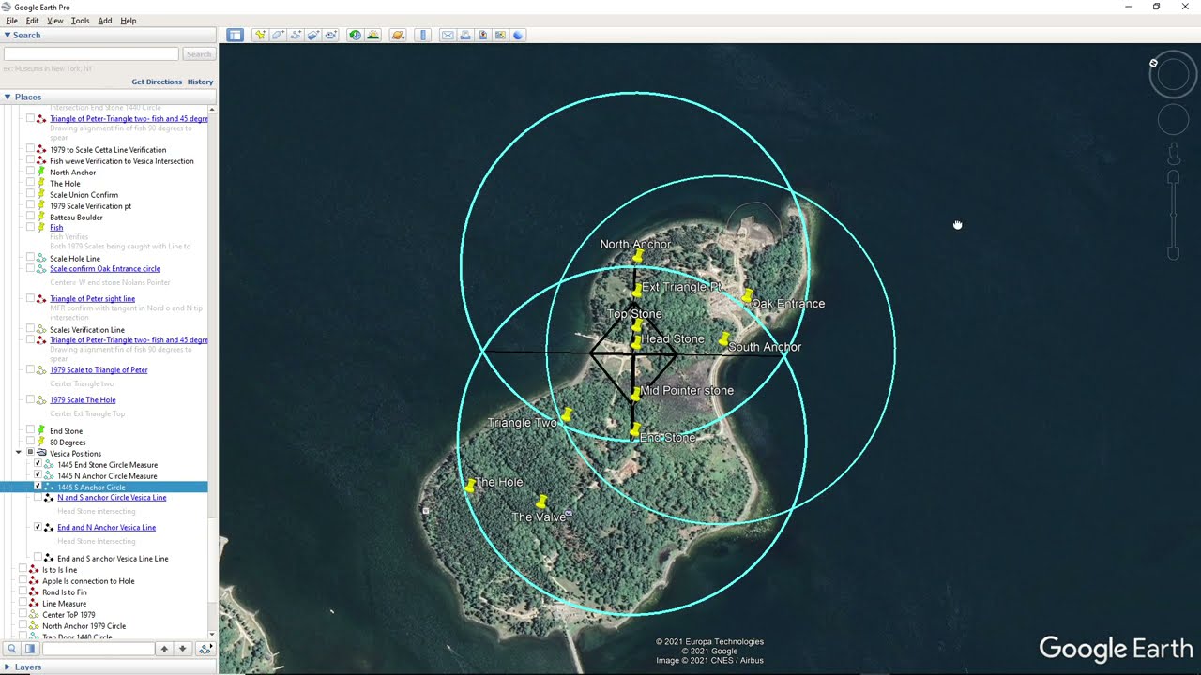Click the yellow pin at North Anchor on map
The height and width of the screenshot is (675, 1201).
coord(637,257)
